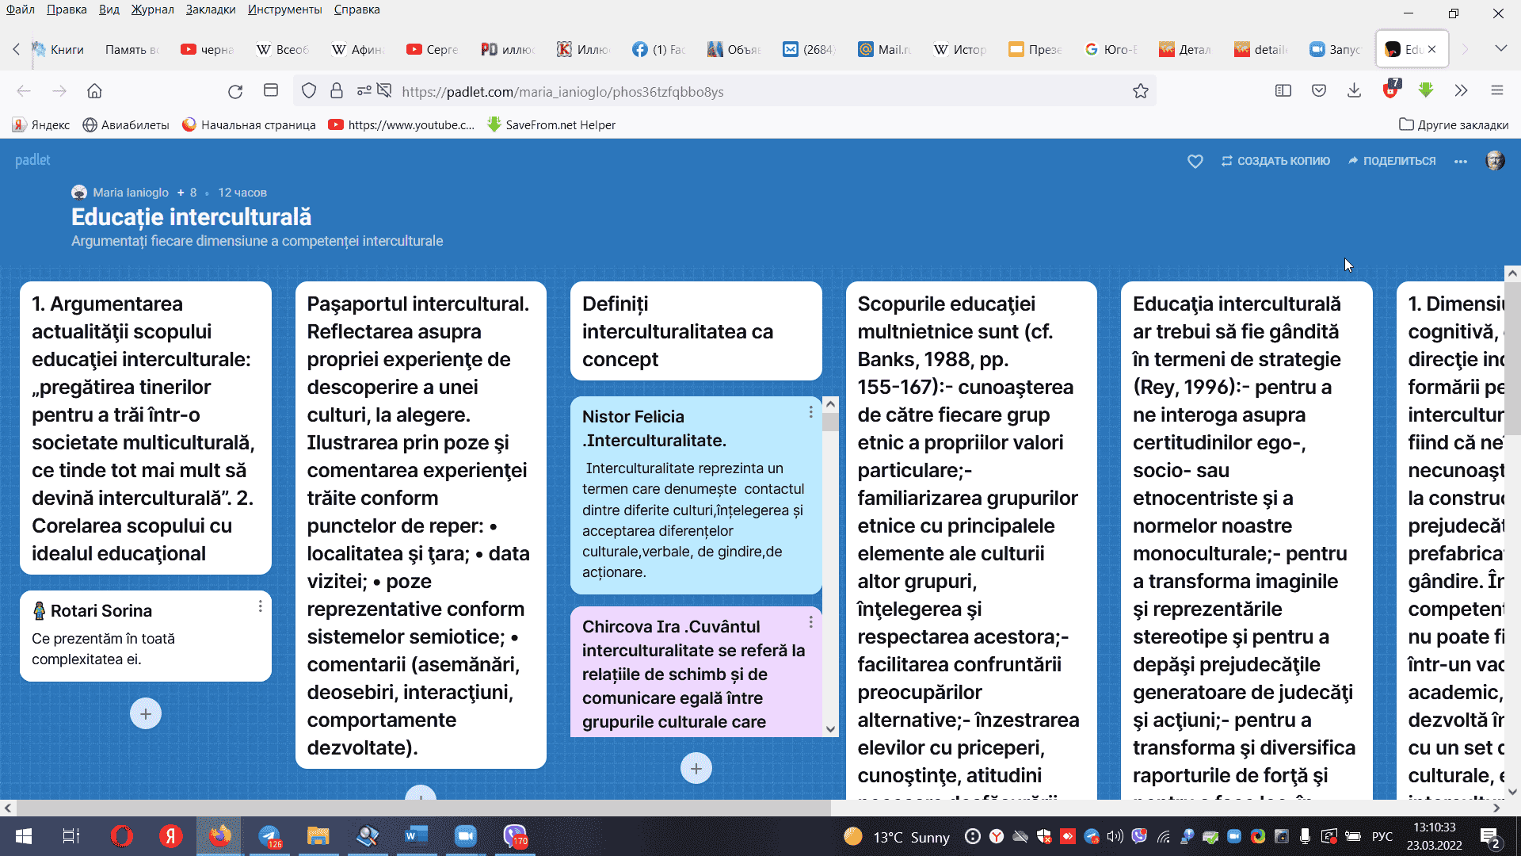Go to the browser home page icon
The image size is (1521, 856).
94,91
